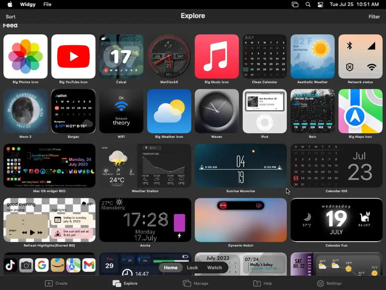The image size is (386, 290).
Task: Open the Big Maps Icon widget
Action: click(360, 111)
